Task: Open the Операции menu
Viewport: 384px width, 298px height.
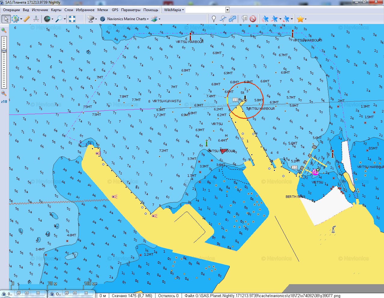Action: 11,10
